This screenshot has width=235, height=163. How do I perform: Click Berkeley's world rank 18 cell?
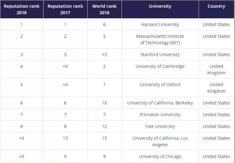point(104,103)
